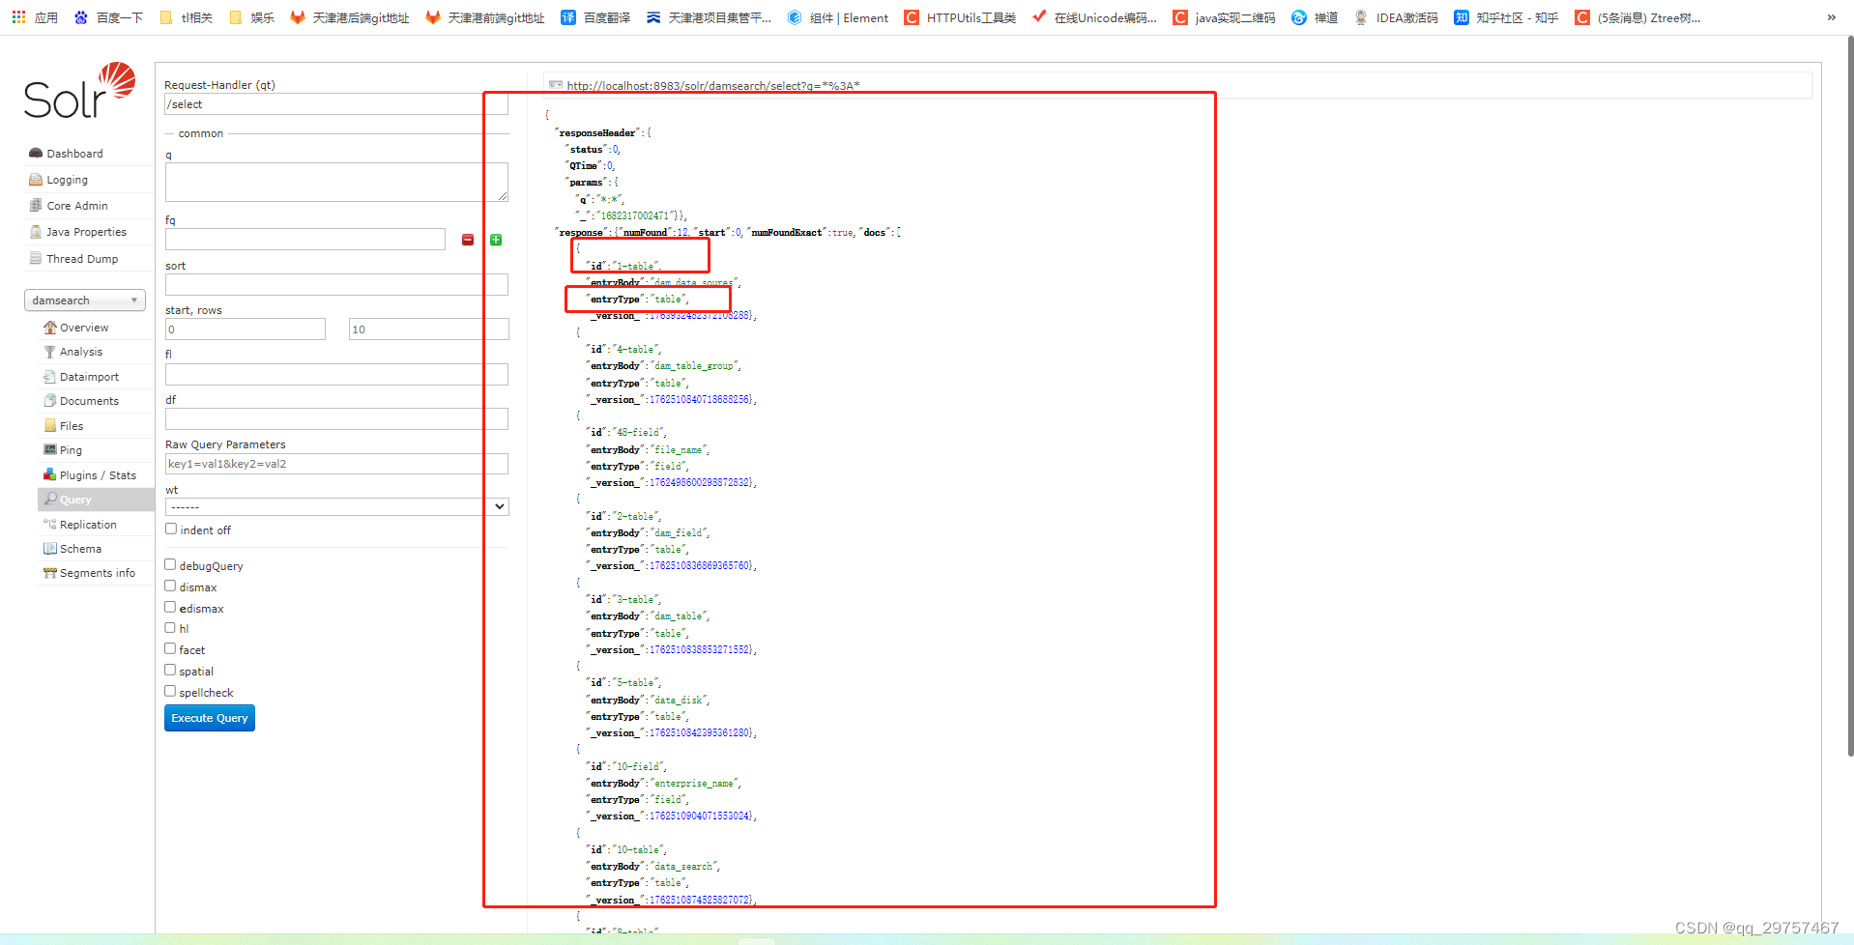Enable the debugQuery option
Image resolution: width=1854 pixels, height=945 pixels.
pos(170,564)
